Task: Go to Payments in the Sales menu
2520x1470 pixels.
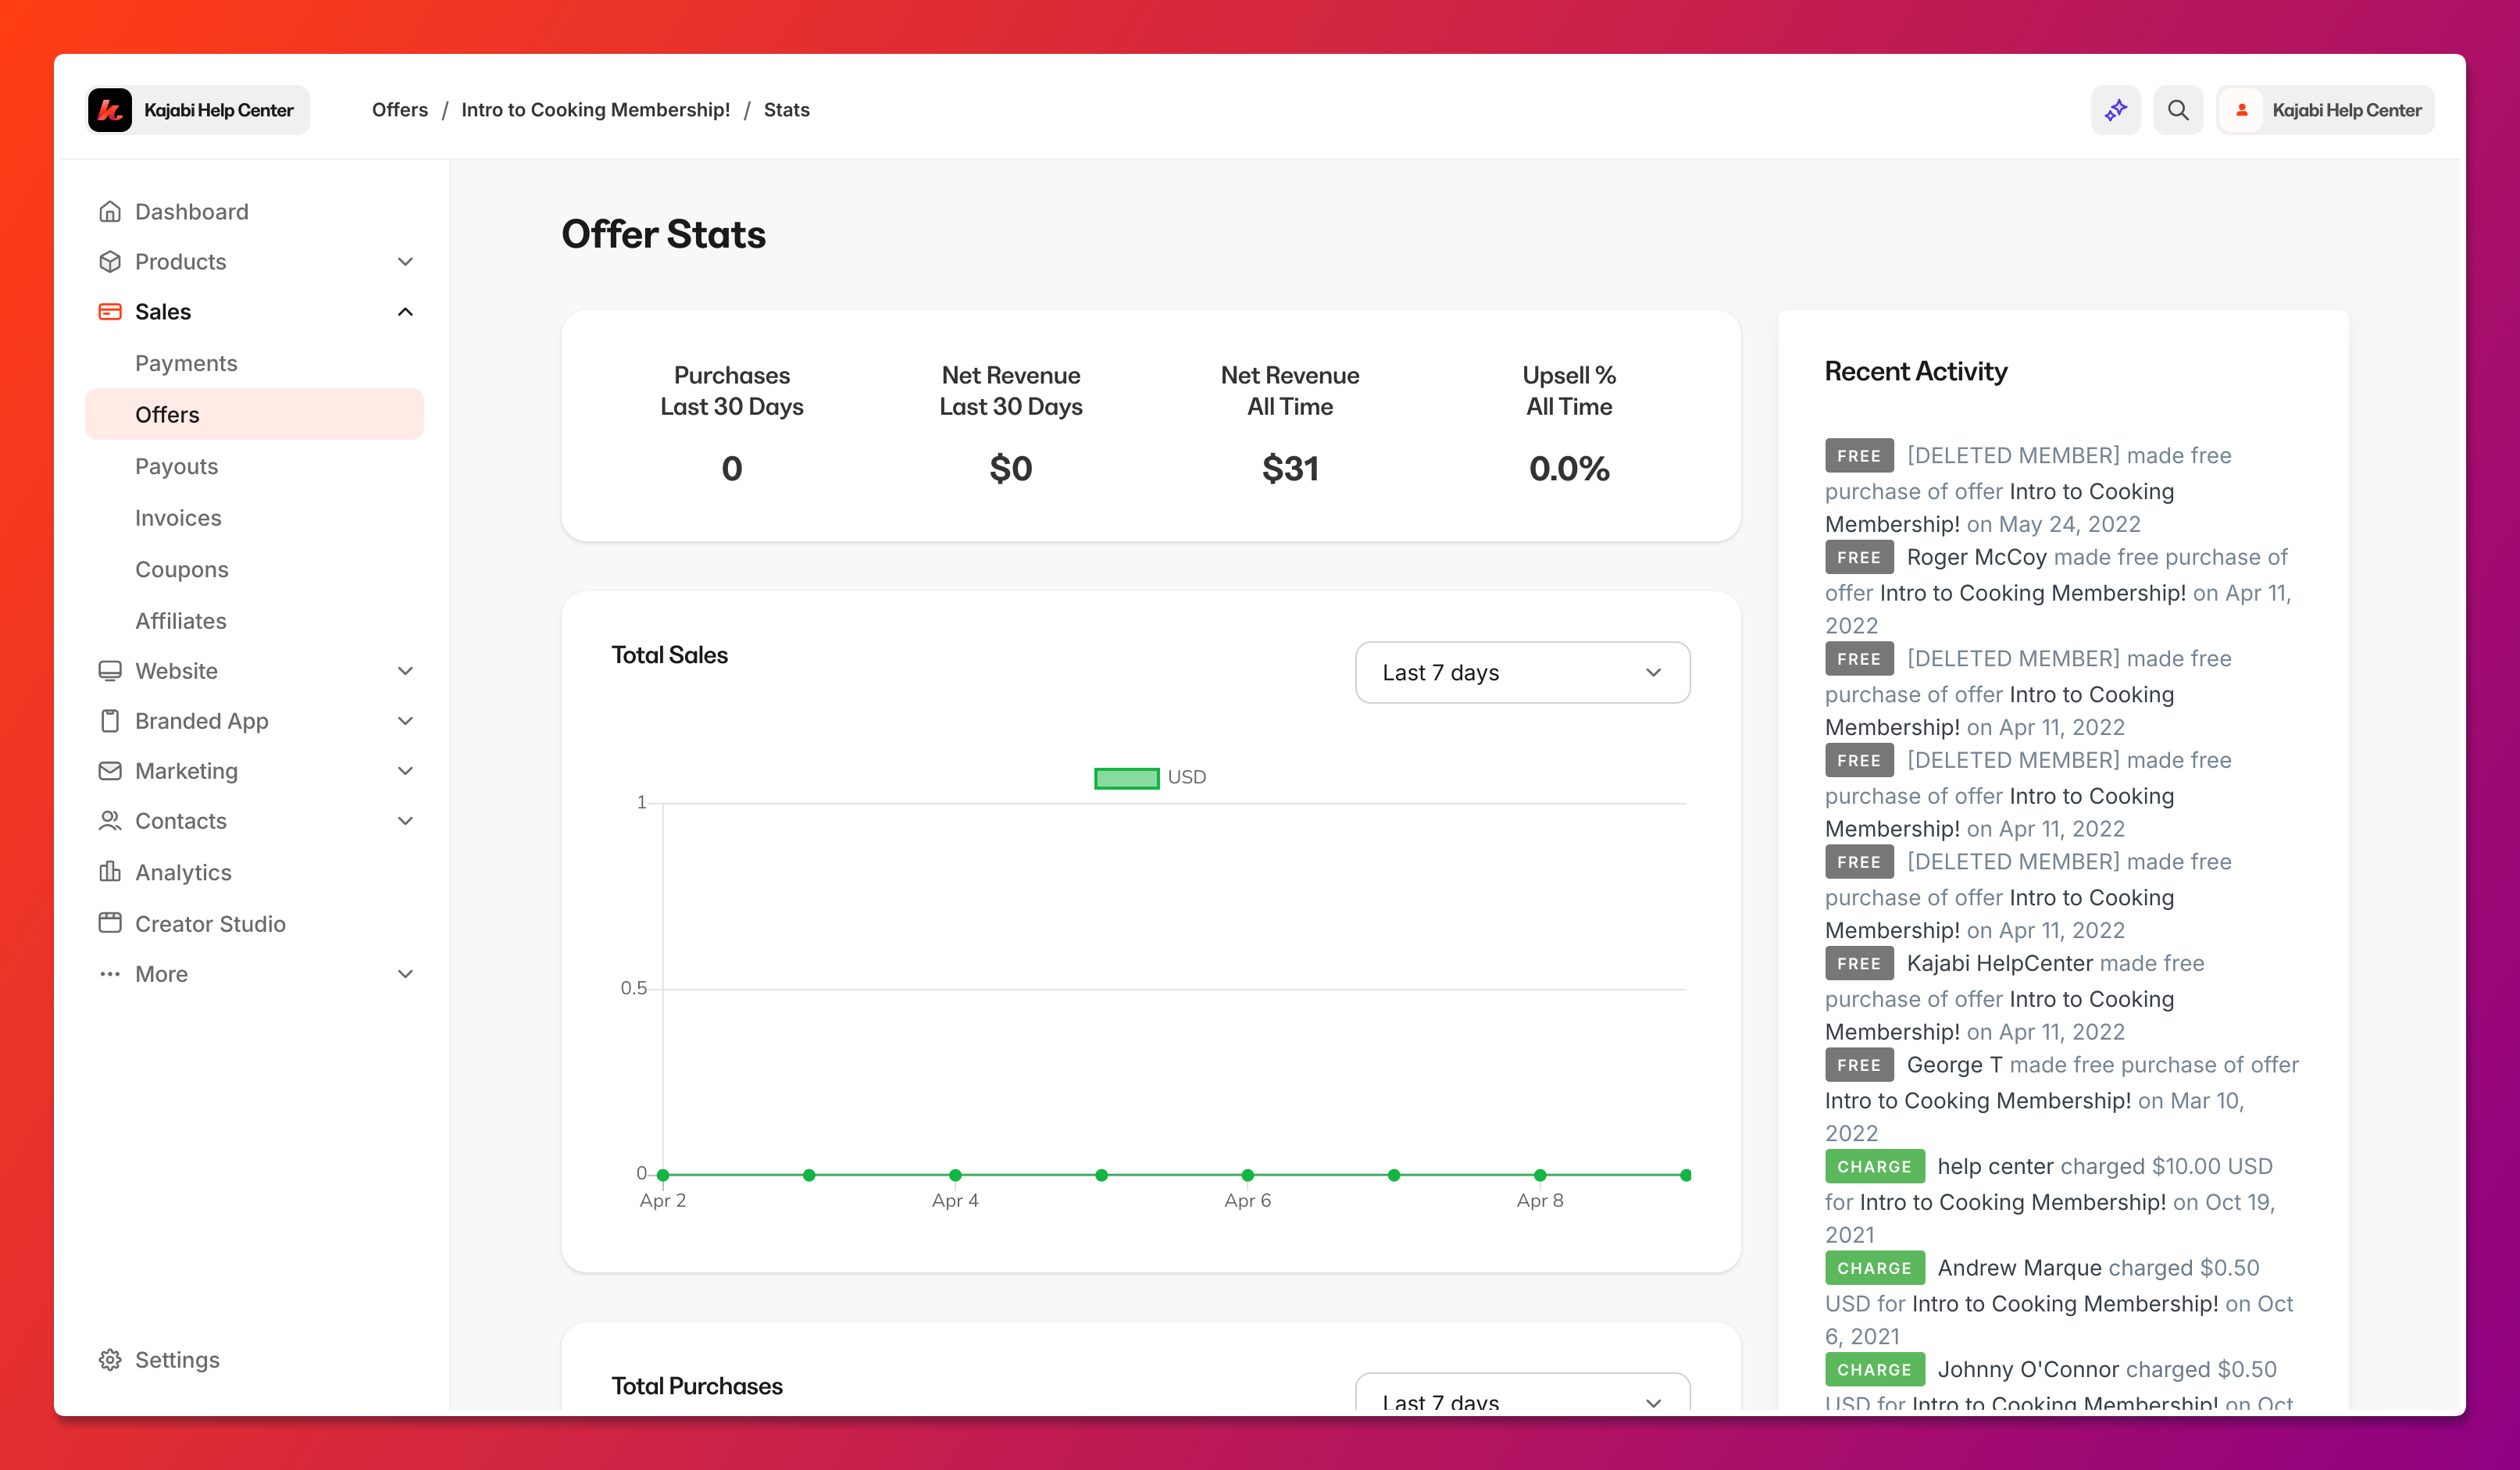Action: (x=186, y=363)
